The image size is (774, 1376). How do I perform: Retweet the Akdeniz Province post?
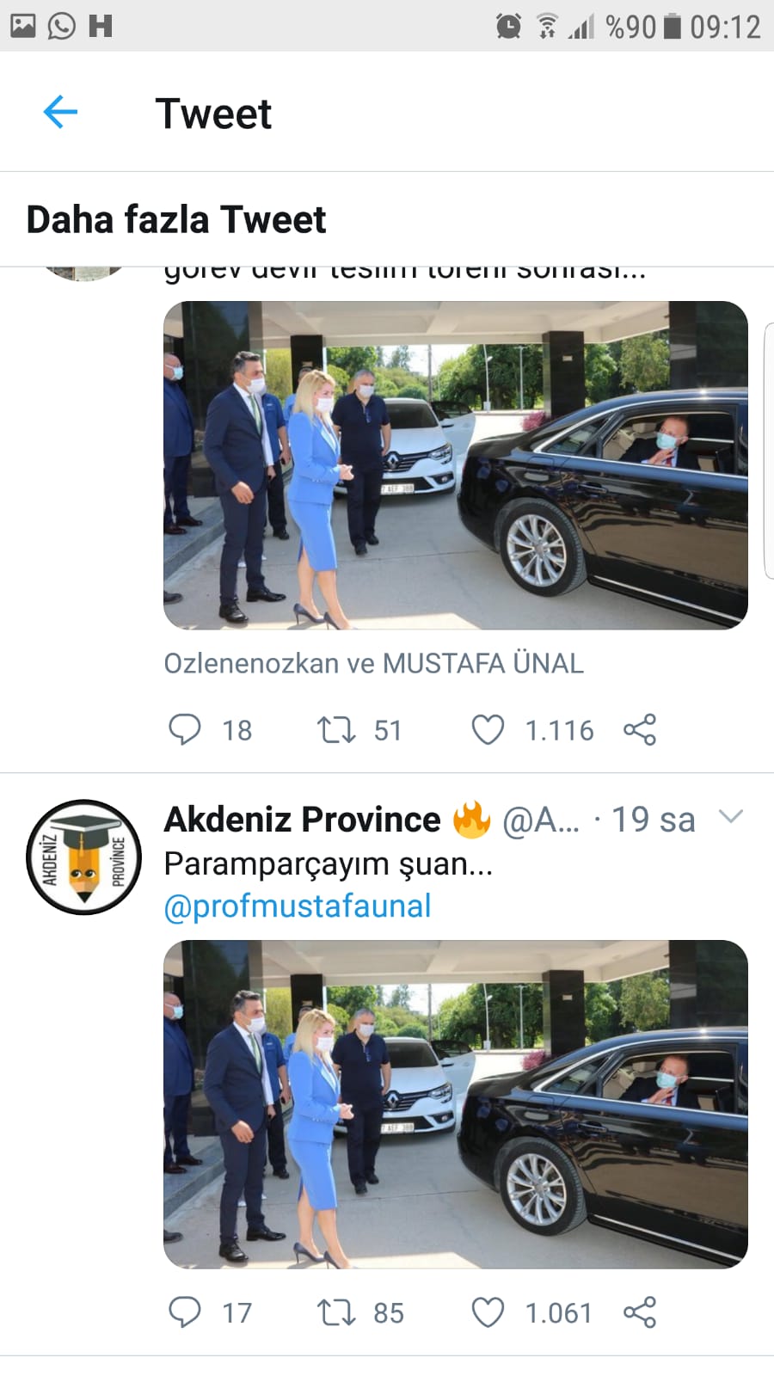click(336, 1313)
